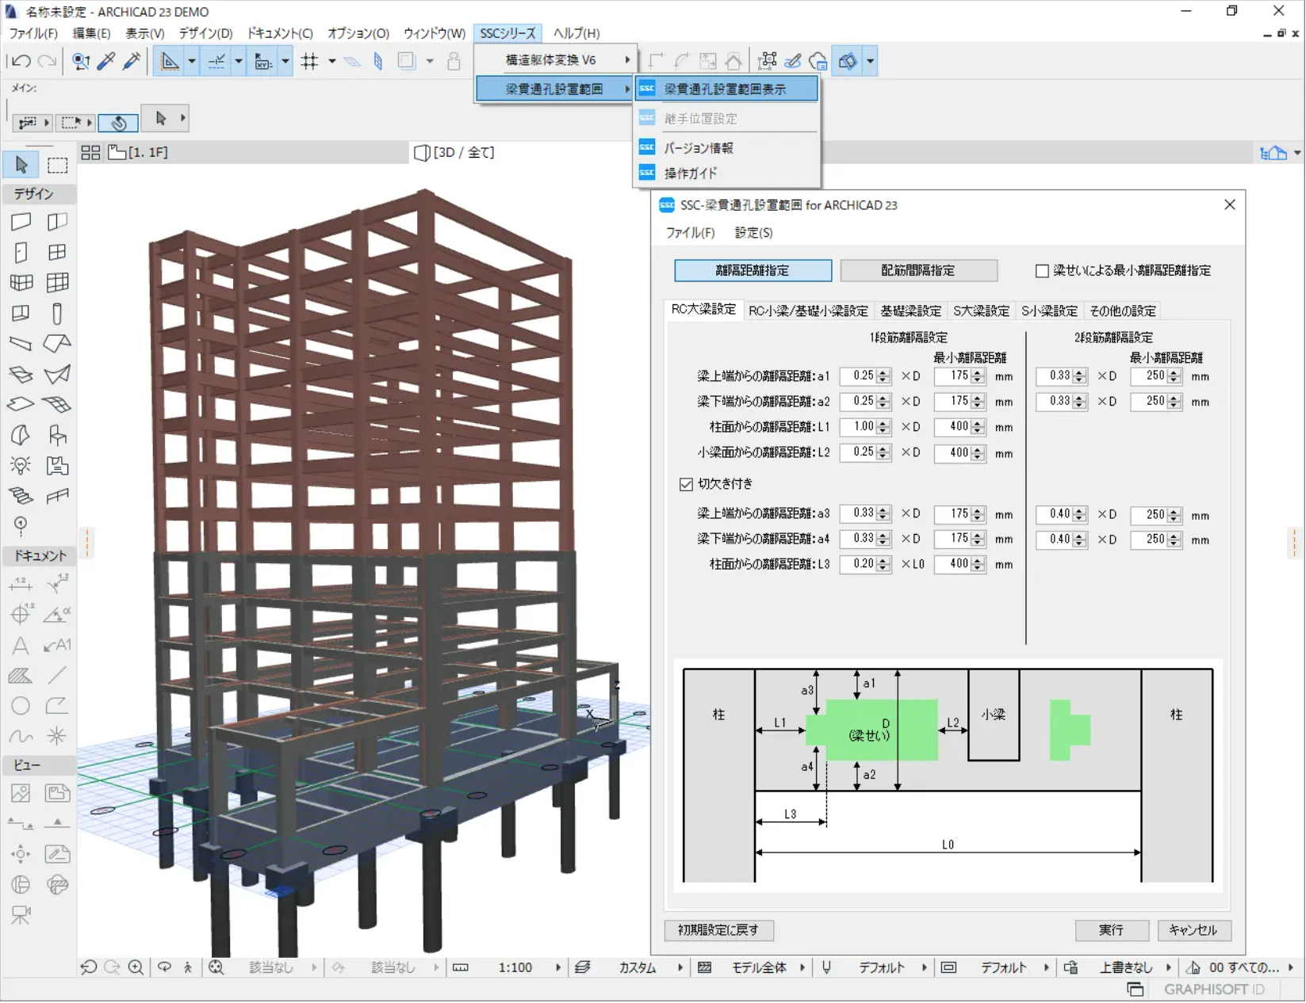Toggle snap guides in the toolbar
The image size is (1306, 1003).
216,61
